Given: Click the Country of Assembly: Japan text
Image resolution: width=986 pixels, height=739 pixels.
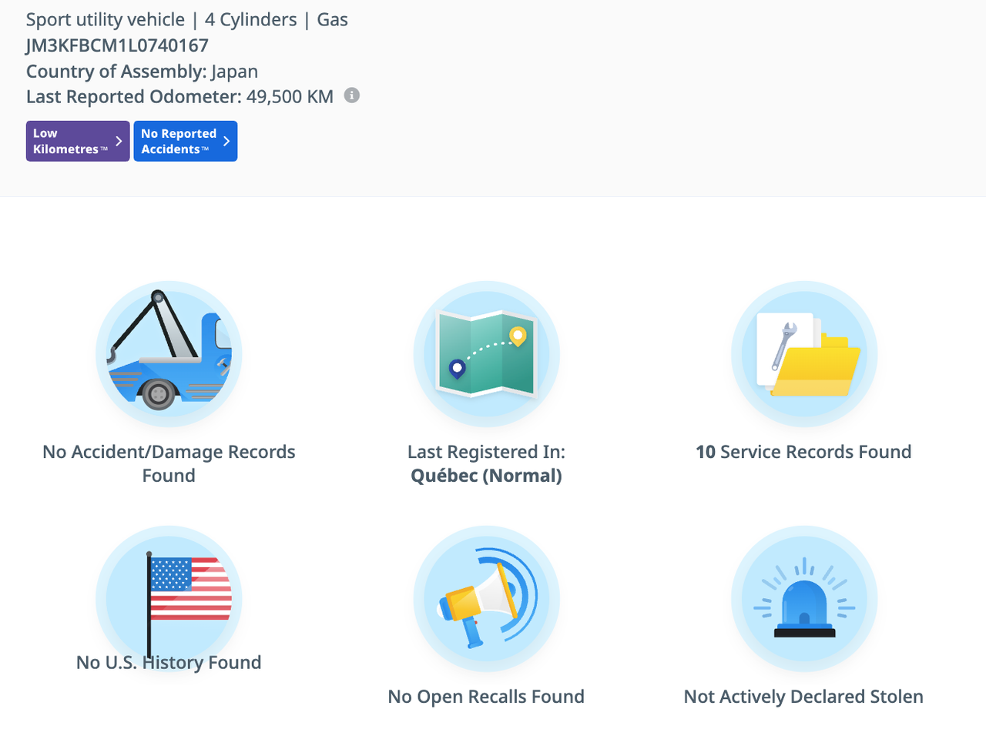Looking at the screenshot, I should click(x=142, y=72).
